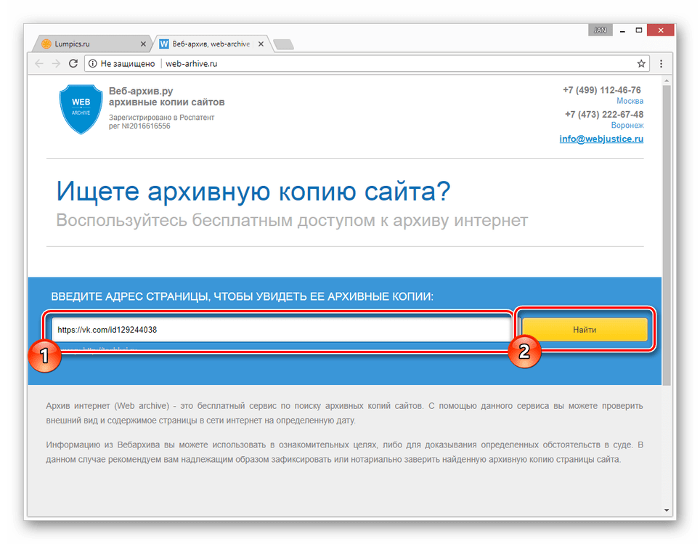
Task: Bookmark this page with the star icon
Action: coord(641,64)
